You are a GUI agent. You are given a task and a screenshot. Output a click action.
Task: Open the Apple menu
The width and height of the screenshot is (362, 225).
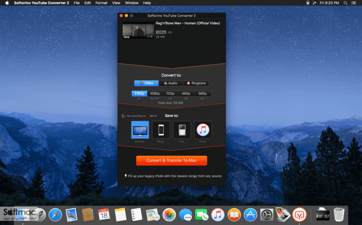tap(7, 3)
